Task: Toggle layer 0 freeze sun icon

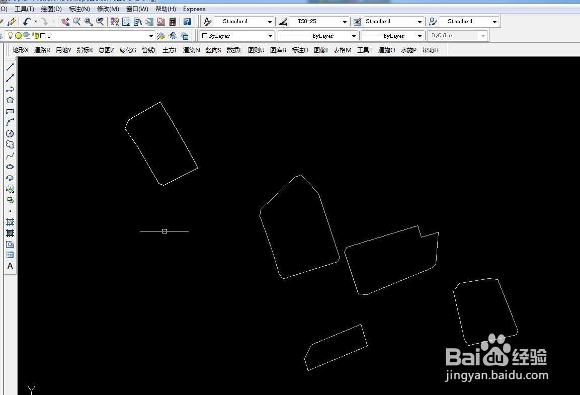Action: (x=18, y=36)
